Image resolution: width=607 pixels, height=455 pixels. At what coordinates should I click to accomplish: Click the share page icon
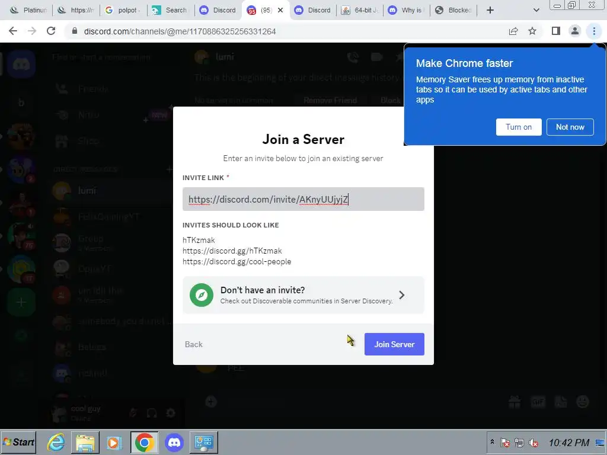tap(513, 31)
